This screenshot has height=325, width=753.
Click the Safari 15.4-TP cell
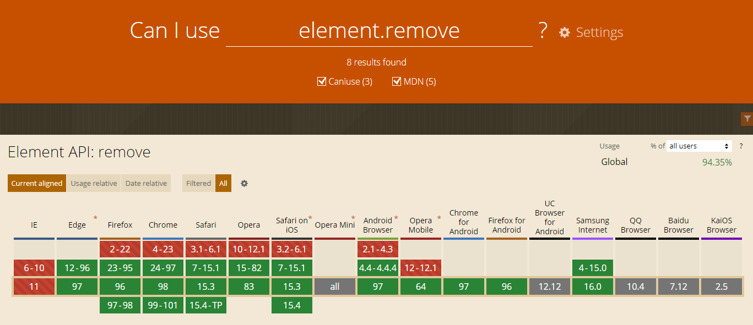[x=206, y=305]
